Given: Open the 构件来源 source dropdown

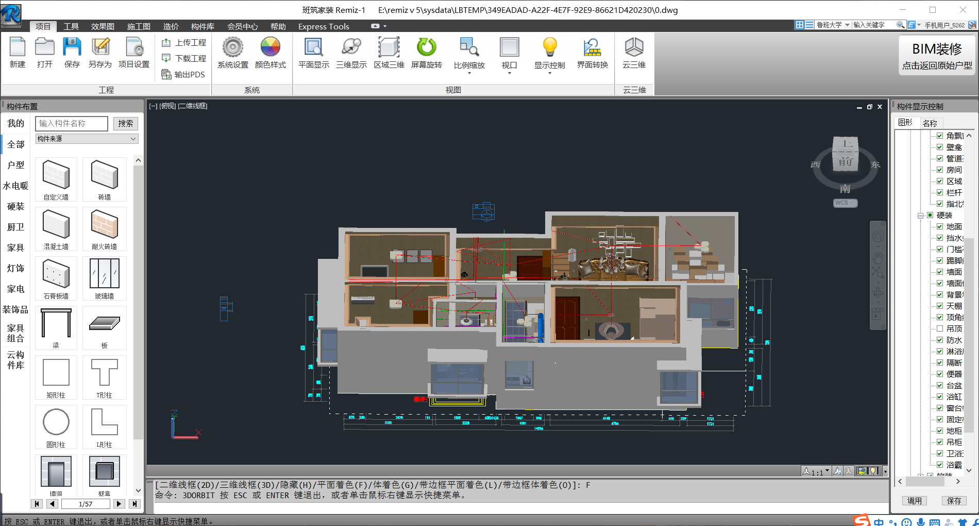Looking at the screenshot, I should [87, 139].
